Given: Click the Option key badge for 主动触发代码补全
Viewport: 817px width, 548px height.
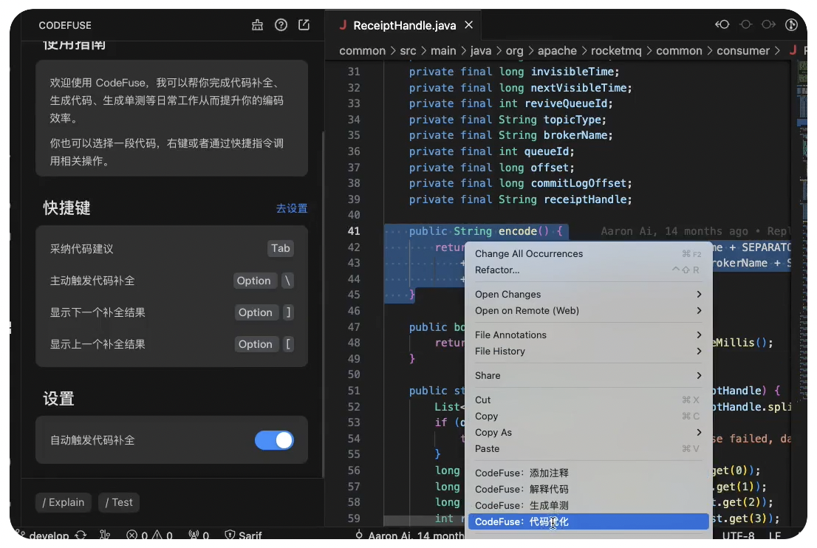Looking at the screenshot, I should [x=254, y=281].
